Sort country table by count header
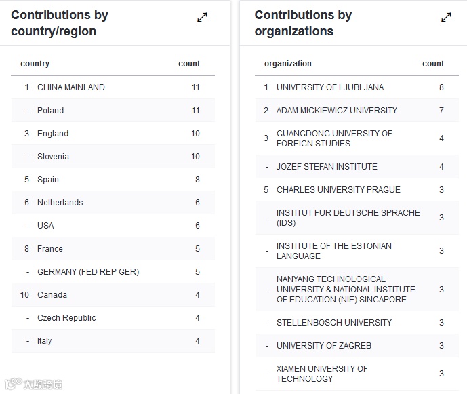 [189, 64]
